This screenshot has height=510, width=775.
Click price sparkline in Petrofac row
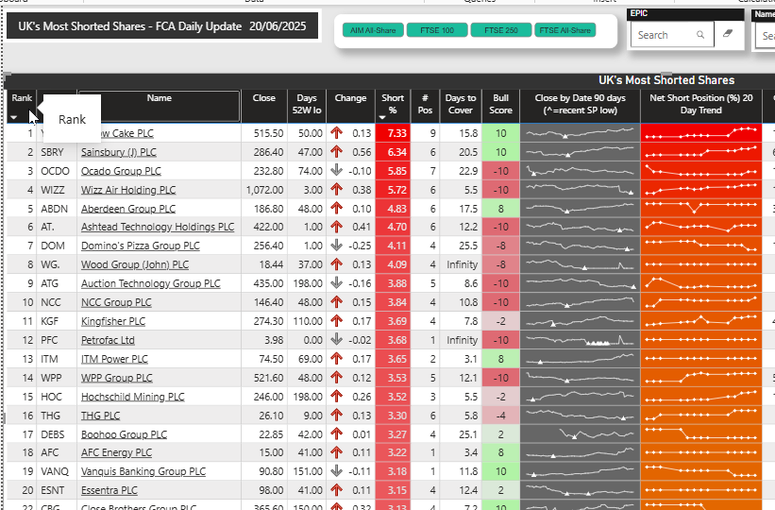(x=580, y=340)
